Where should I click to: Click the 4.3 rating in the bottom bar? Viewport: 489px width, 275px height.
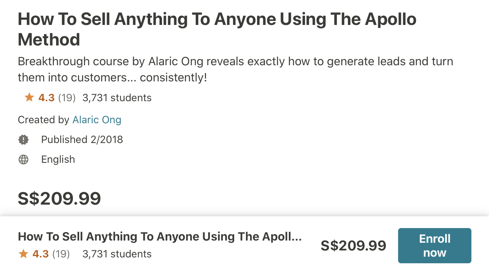pos(40,254)
